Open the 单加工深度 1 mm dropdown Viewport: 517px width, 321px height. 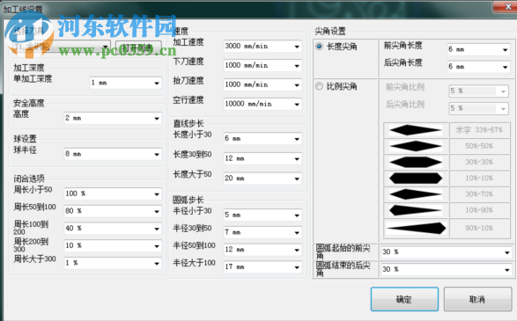[126, 83]
